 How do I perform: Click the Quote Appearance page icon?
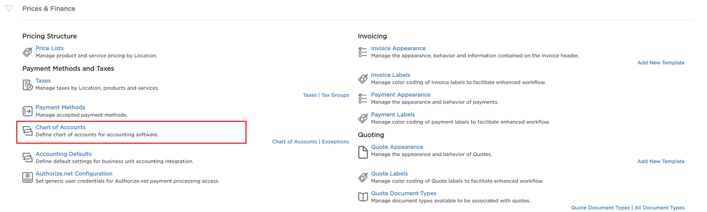click(363, 151)
